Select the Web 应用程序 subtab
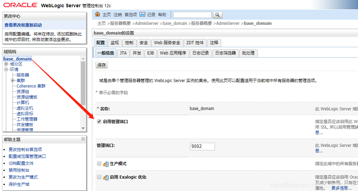The image size is (358, 191). pyautogui.click(x=173, y=53)
